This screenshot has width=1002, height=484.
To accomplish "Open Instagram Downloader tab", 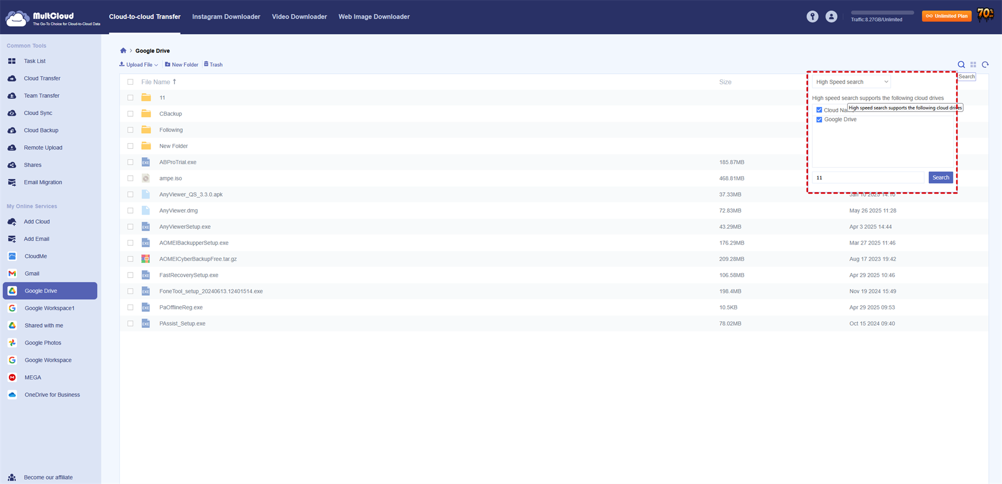I will tap(226, 17).
